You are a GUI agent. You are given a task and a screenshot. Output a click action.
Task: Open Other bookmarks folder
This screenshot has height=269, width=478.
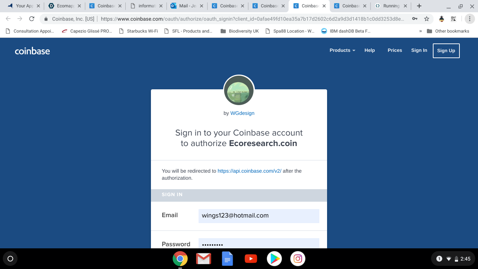click(448, 31)
